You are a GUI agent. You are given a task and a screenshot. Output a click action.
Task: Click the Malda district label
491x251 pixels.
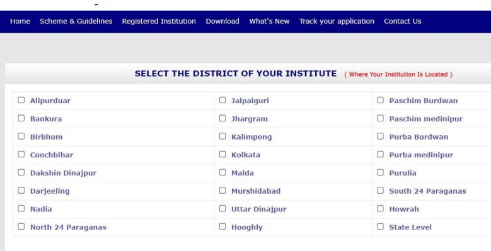pos(243,173)
